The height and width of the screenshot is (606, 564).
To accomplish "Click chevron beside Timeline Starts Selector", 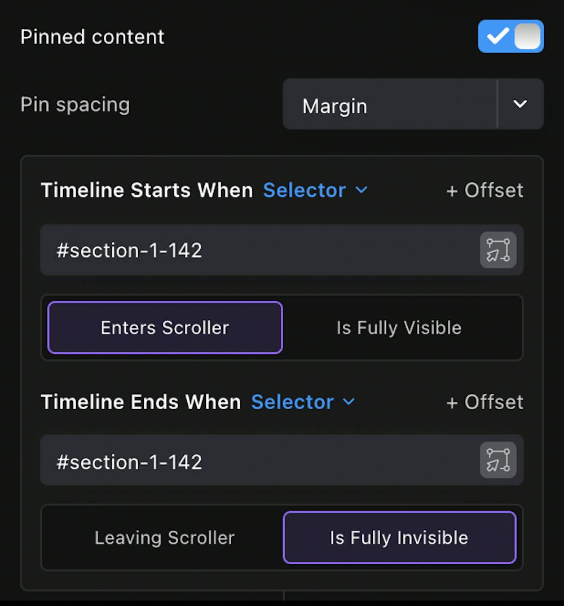I will [361, 190].
